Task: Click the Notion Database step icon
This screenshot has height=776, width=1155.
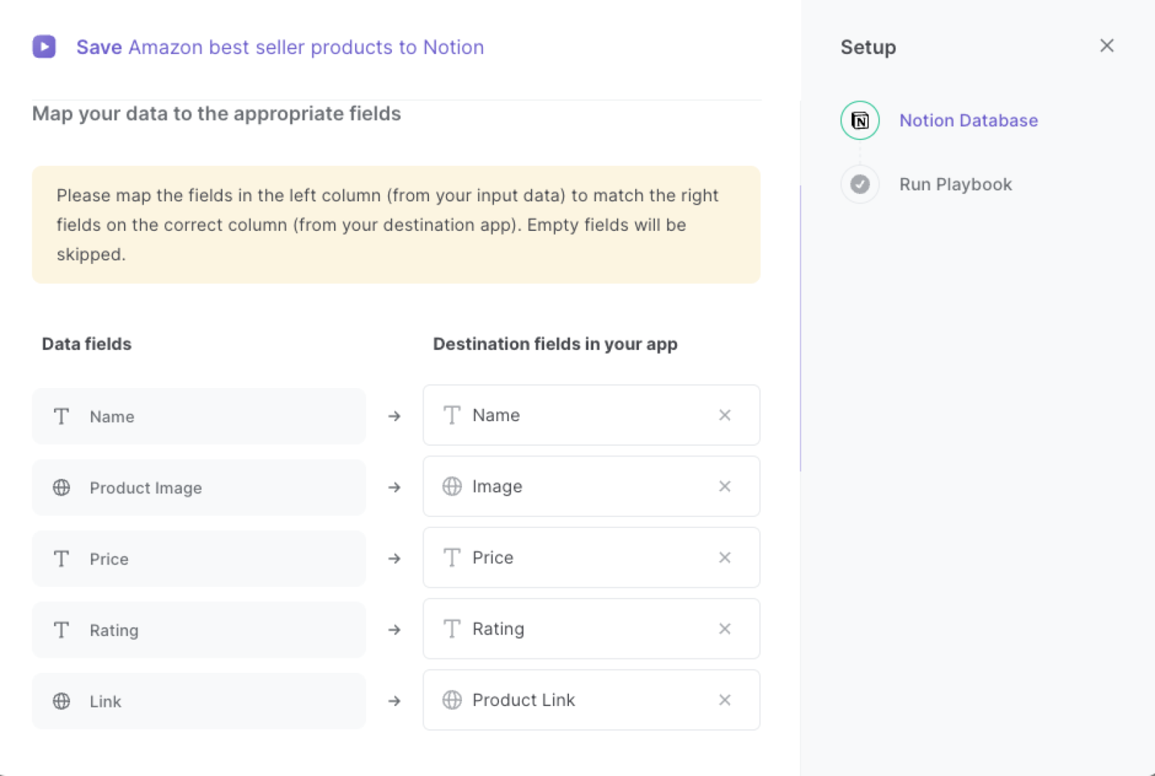Action: [x=860, y=120]
